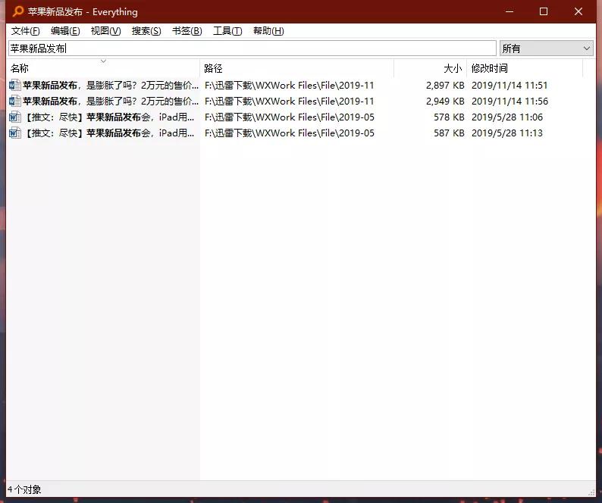Click the date 2019/11/14 11:56
The image size is (602, 503).
(x=510, y=102)
